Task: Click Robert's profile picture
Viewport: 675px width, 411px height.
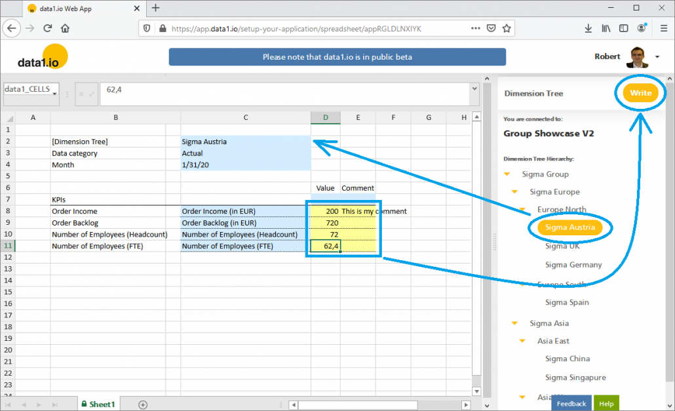Action: click(637, 57)
